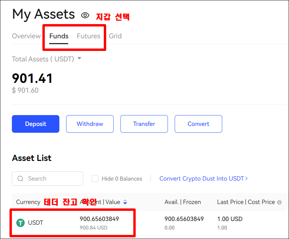Enable Hide 0 Balances checkbox
Image resolution: width=289 pixels, height=239 pixels.
(95, 179)
